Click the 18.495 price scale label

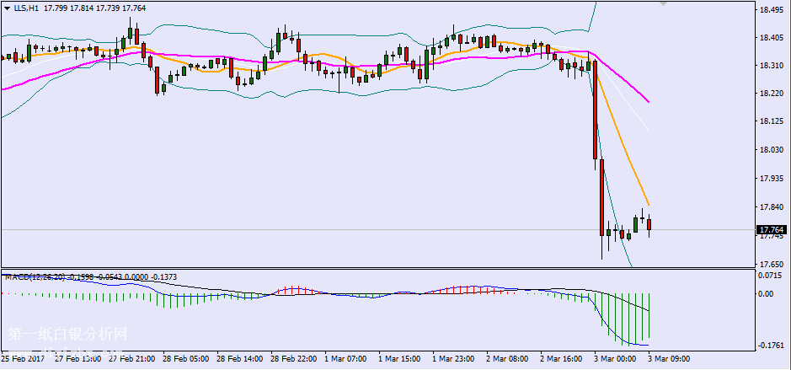772,10
